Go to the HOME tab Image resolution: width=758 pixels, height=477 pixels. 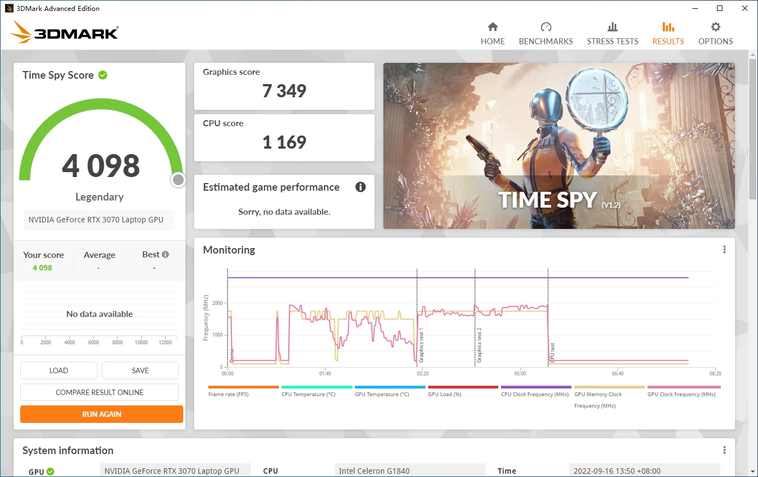pos(493,41)
